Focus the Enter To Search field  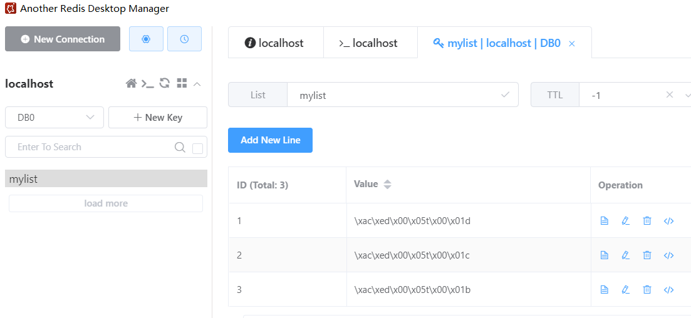(x=95, y=147)
